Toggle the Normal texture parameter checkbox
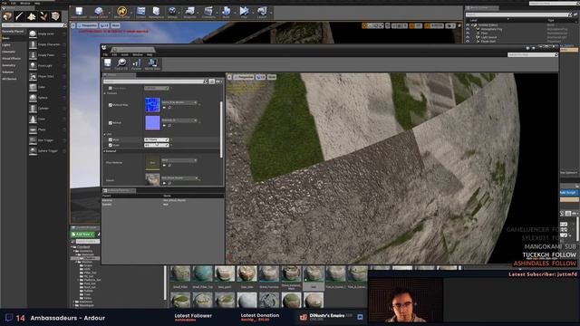 pyautogui.click(x=111, y=123)
